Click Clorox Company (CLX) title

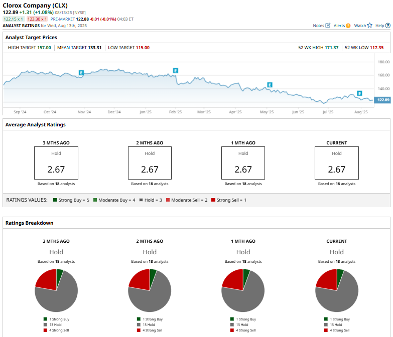[35, 6]
